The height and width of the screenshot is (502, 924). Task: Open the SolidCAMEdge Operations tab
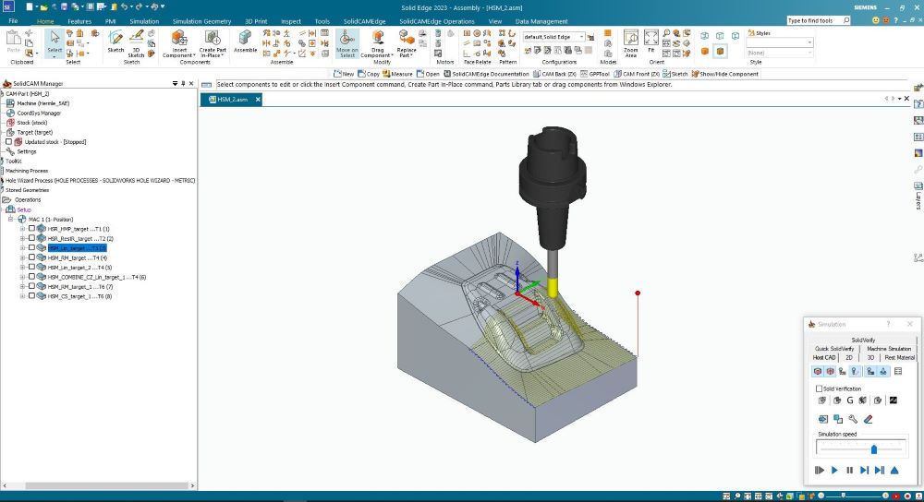click(437, 21)
